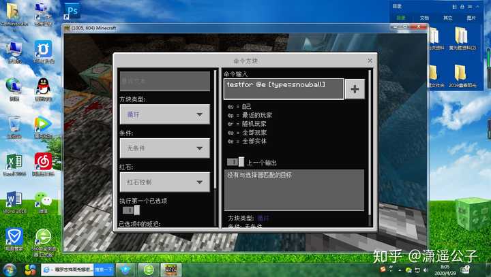Collapse the desktop organizer with the chevron
This screenshot has width=491, height=277.
click(x=477, y=7)
